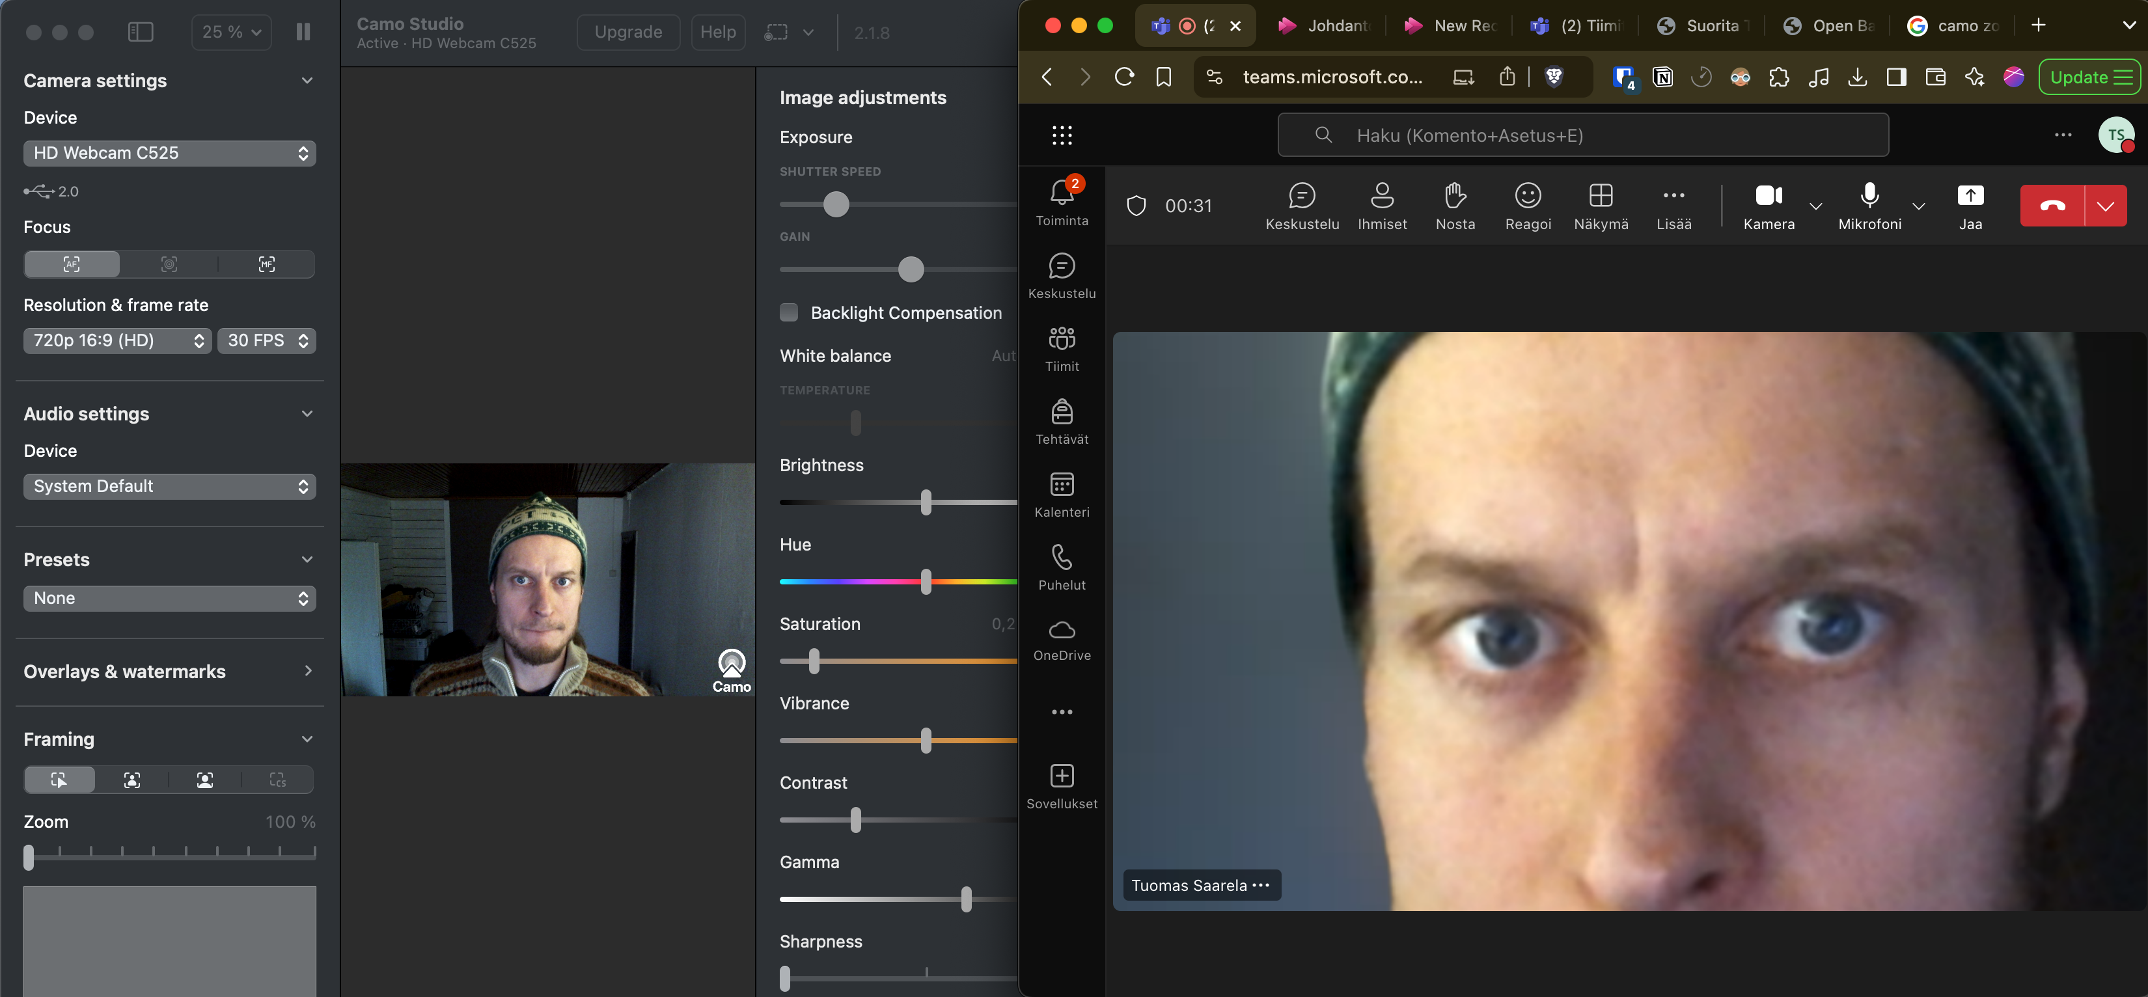Switch to the Johdanto browser tab
This screenshot has width=2148, height=997.
point(1324,26)
